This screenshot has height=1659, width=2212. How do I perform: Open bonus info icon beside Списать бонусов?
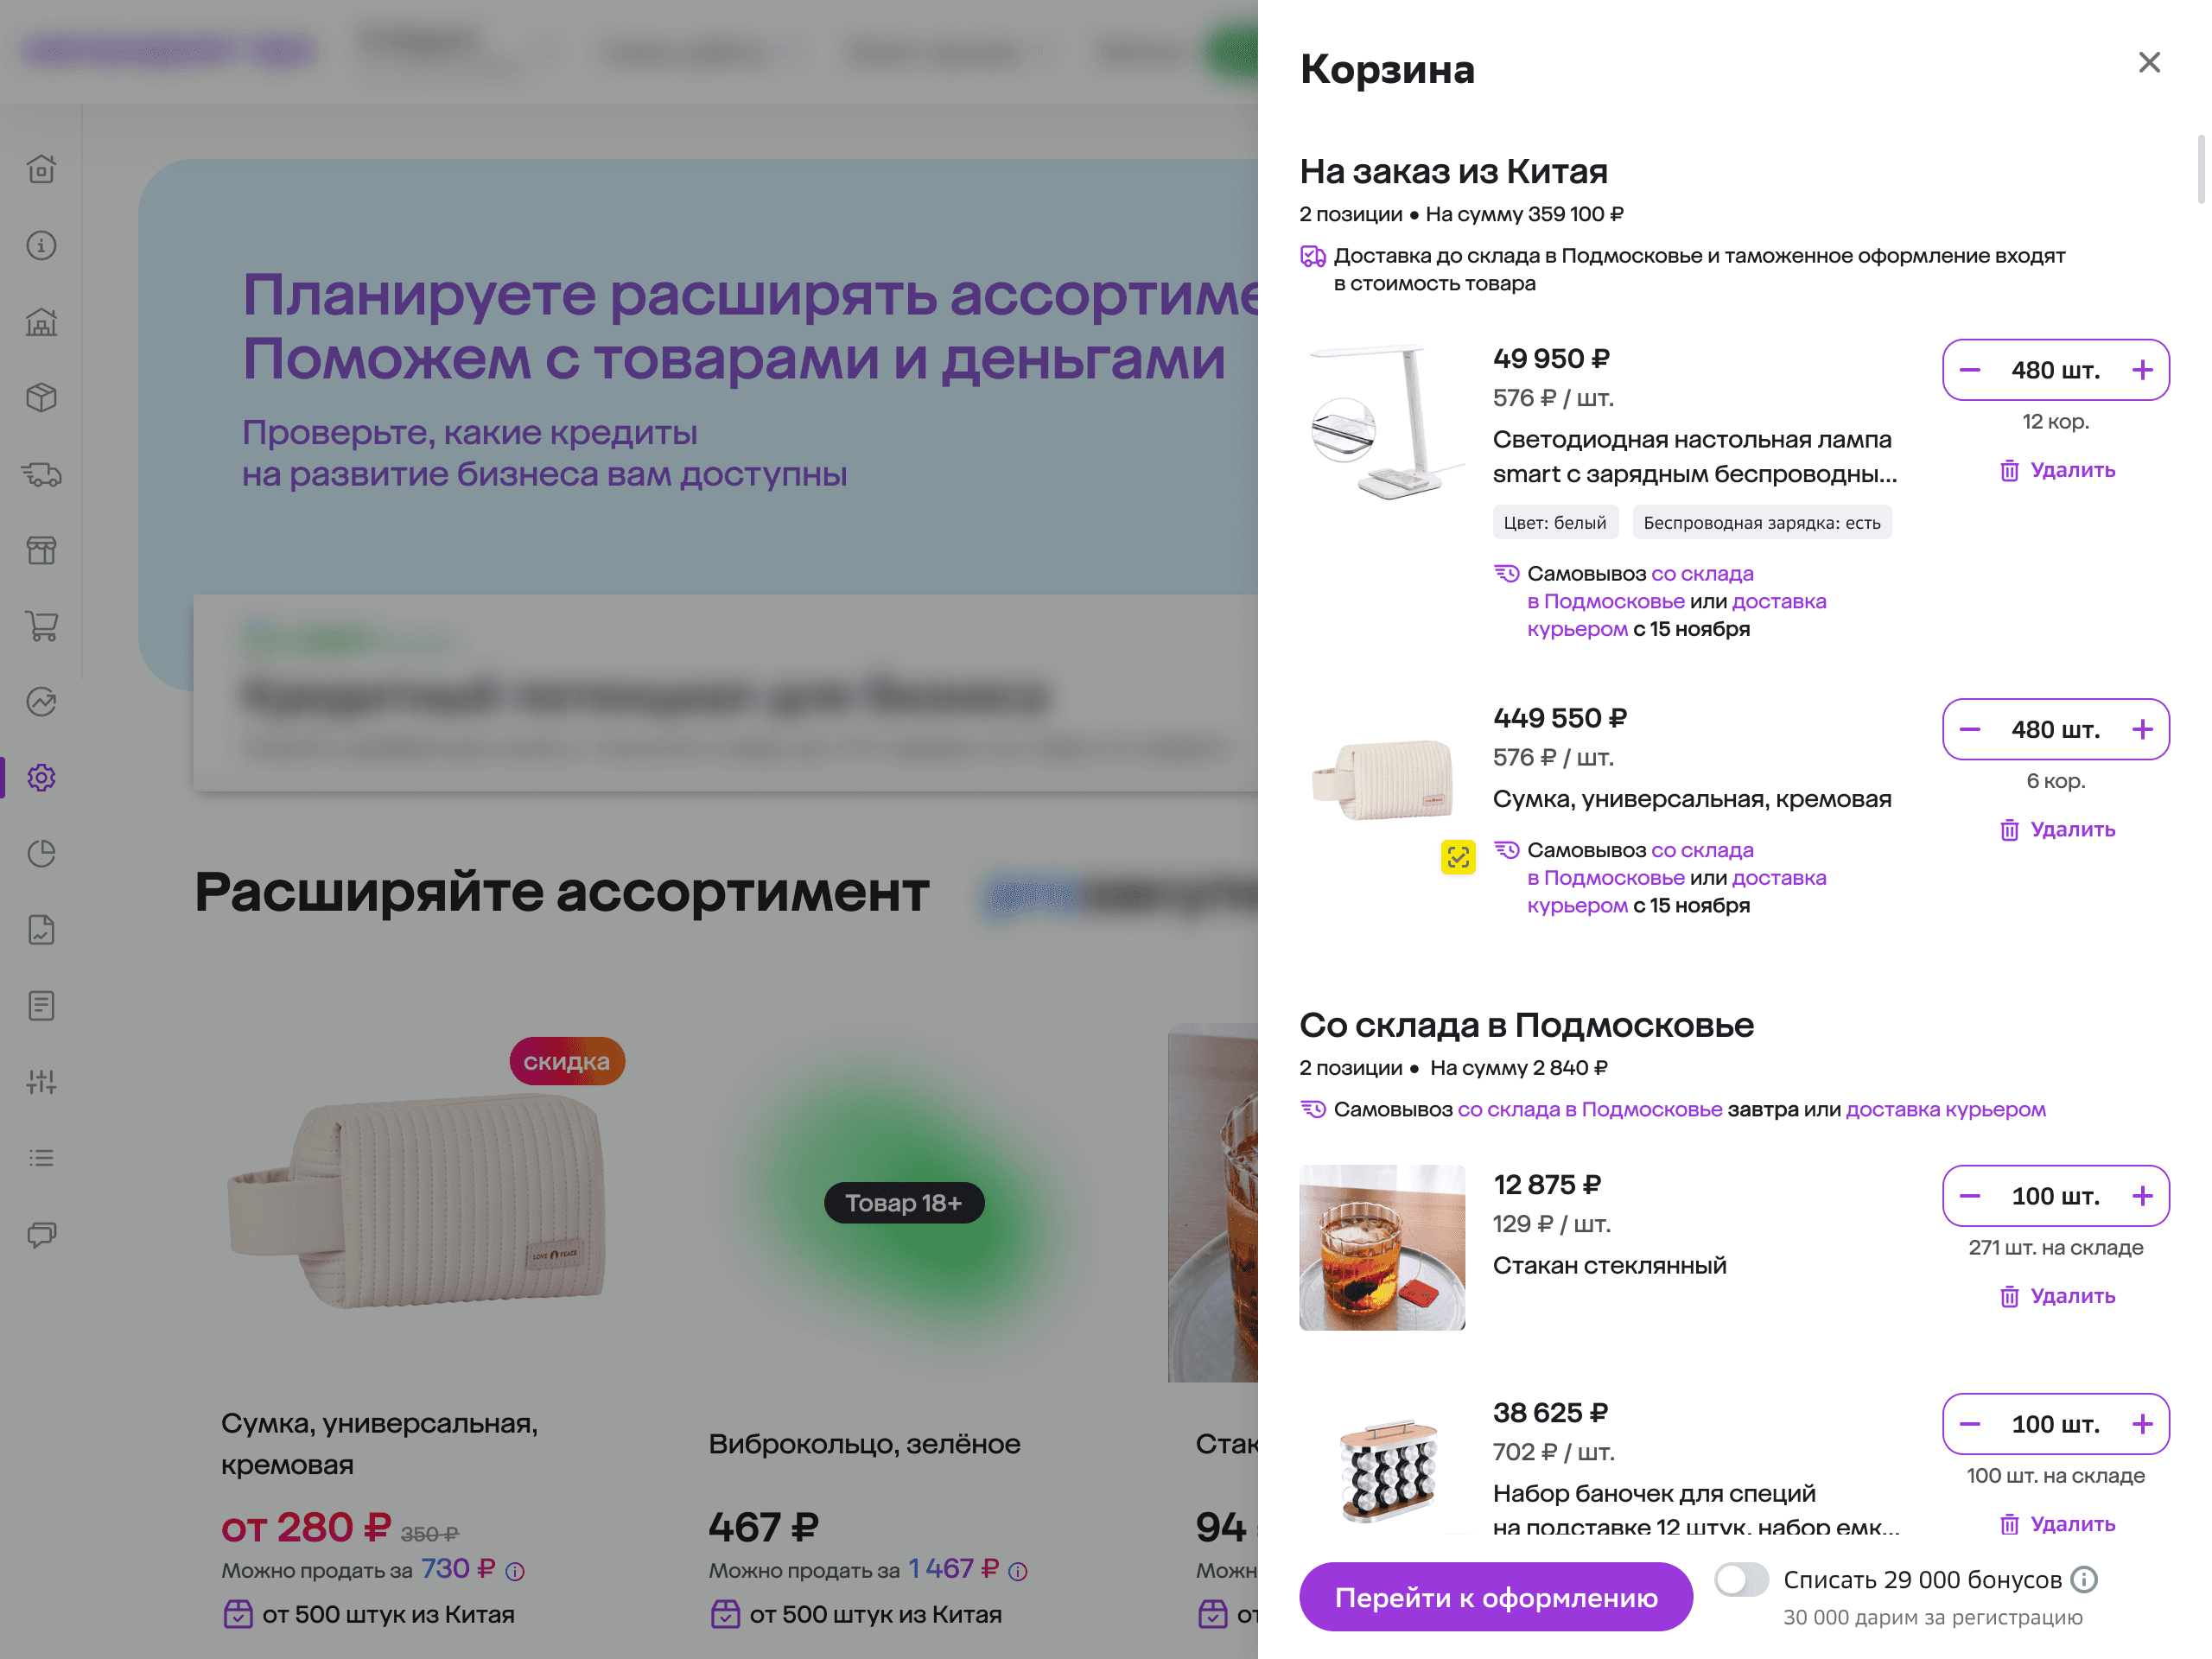pos(2084,1579)
